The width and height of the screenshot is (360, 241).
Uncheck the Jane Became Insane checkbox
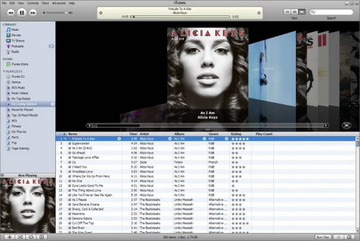pyautogui.click(x=69, y=204)
